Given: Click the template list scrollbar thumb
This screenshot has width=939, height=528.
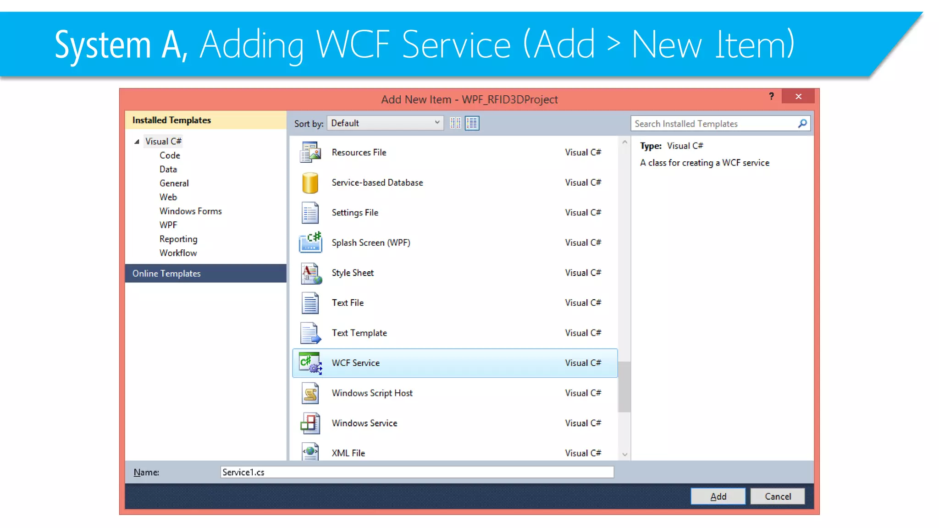Looking at the screenshot, I should [624, 386].
